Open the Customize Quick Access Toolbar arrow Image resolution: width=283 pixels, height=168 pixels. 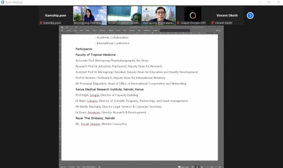[x=81, y=27]
